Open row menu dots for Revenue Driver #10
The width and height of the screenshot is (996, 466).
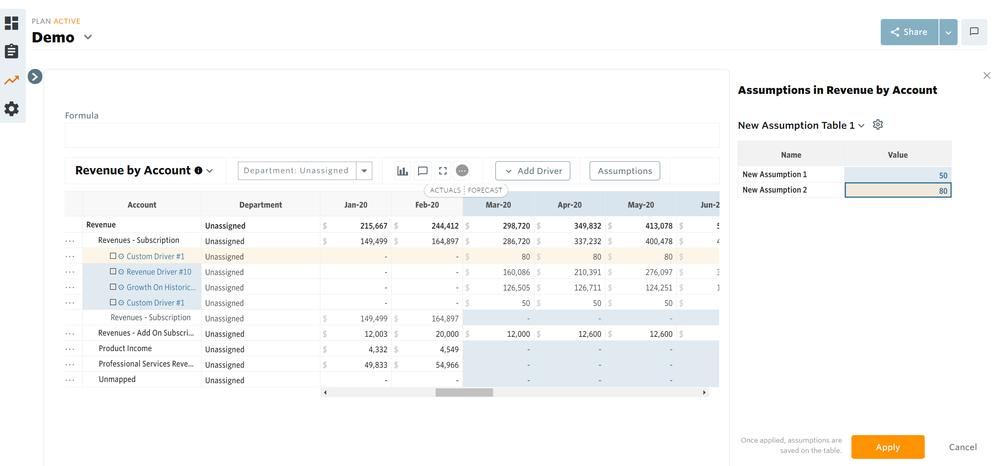(x=70, y=272)
